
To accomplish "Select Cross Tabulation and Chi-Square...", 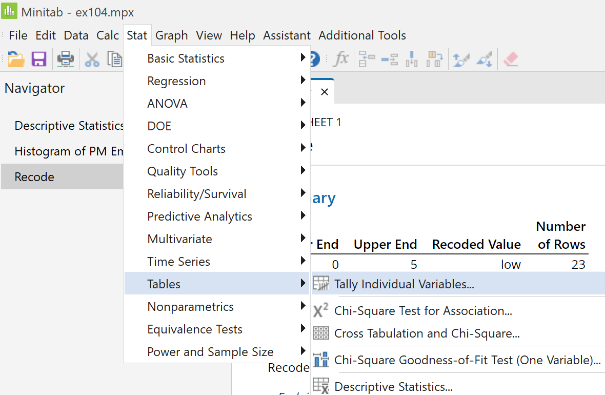I will [x=458, y=333].
